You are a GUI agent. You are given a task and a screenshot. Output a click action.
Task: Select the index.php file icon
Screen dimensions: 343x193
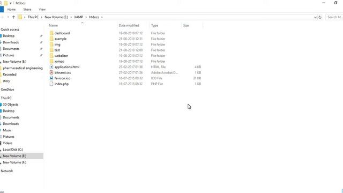[x=51, y=84]
